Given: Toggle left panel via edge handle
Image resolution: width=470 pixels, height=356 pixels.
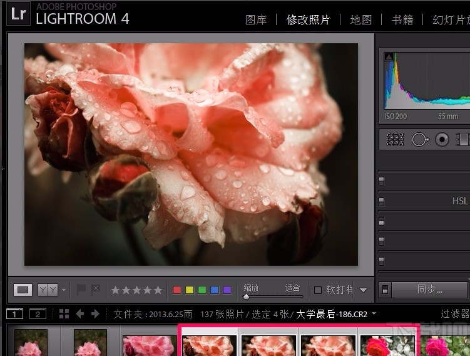Looking at the screenshot, I should click(x=3, y=169).
